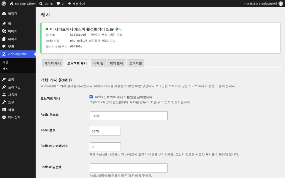Screen dimensions: 285x178
Task: Open the WordPress logo menu
Action: (x=4, y=4)
